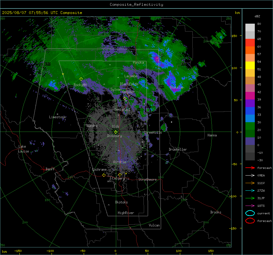Select the orange 57-60 dBZ swatch

pos(250,50)
